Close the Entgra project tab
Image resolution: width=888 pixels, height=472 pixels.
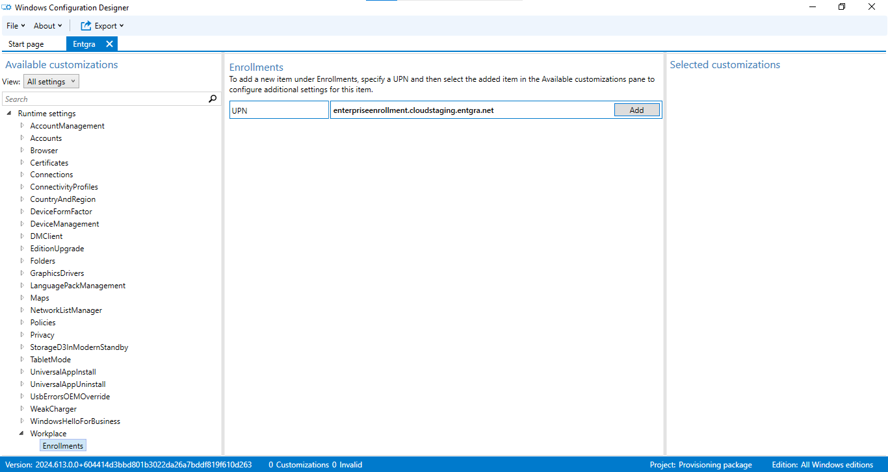109,44
